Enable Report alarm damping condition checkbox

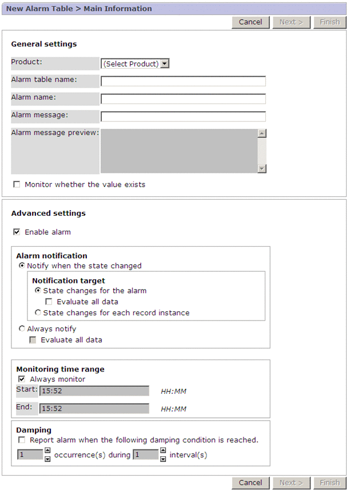click(22, 441)
